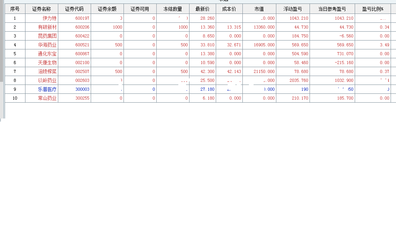396x237 pixels.
Task: Select the 天康生物 stock name
Action: tap(47, 63)
